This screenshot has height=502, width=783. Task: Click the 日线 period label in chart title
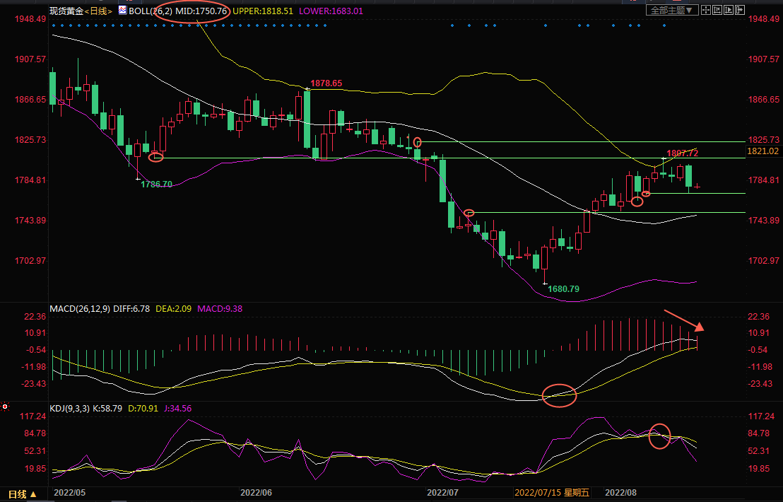pyautogui.click(x=98, y=11)
